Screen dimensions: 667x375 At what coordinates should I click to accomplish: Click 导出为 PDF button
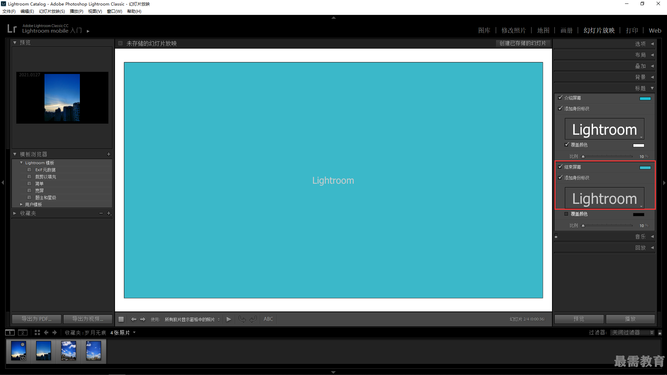(x=36, y=319)
